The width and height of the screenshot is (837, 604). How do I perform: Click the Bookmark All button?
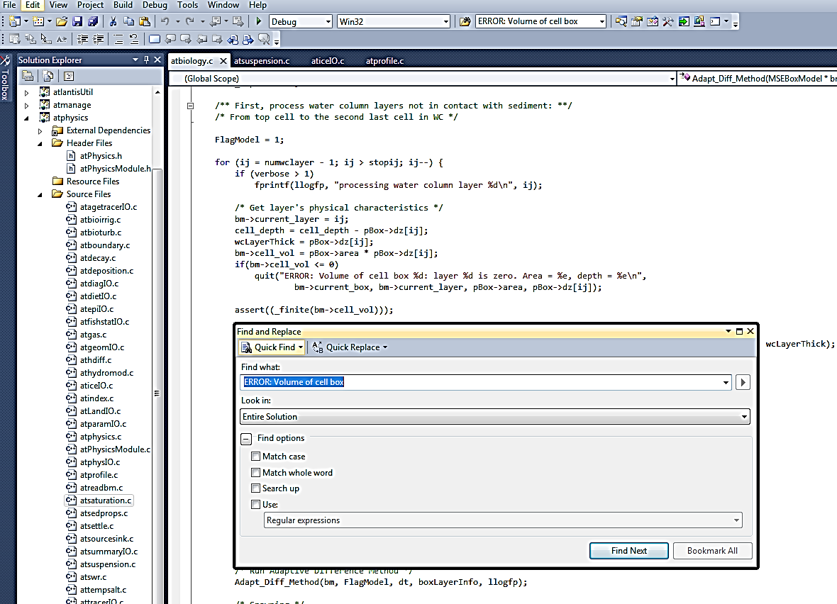[x=712, y=551]
